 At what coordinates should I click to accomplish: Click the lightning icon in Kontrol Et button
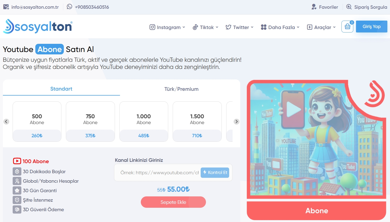pyautogui.click(x=205, y=172)
